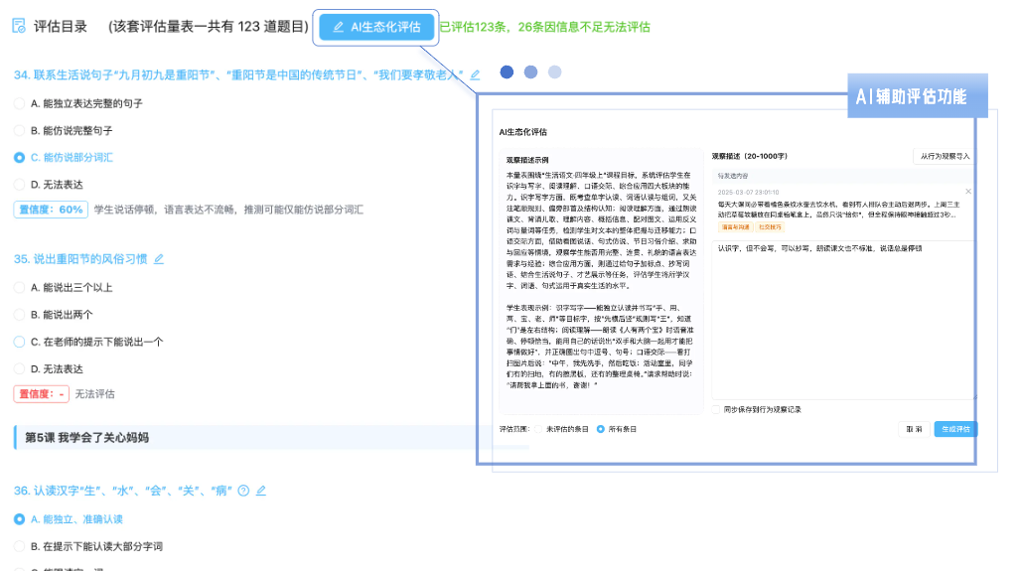The height and width of the screenshot is (571, 1020).
Task: Pick option D 无法表达 under question 35
Action: [20, 368]
